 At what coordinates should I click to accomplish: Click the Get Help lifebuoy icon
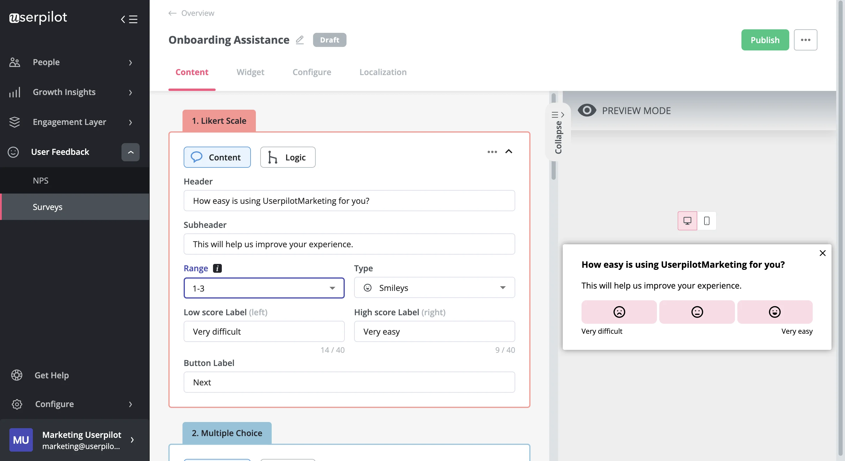pyautogui.click(x=16, y=375)
